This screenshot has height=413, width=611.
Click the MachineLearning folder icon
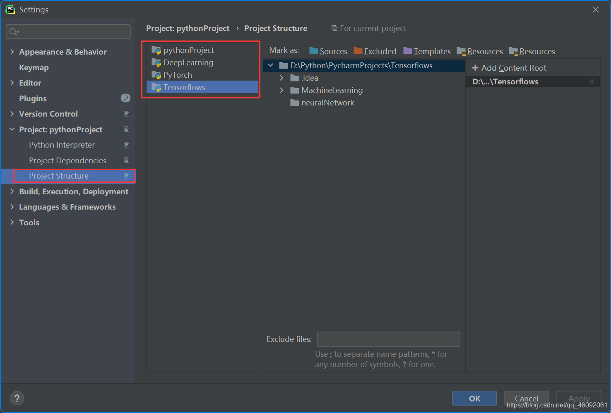(295, 91)
